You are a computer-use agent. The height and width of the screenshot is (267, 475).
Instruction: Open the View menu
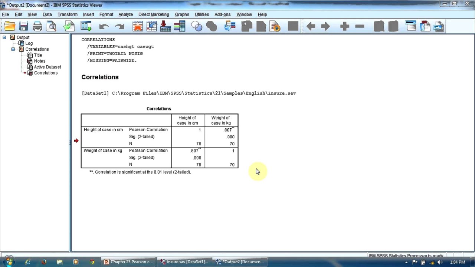(x=32, y=14)
